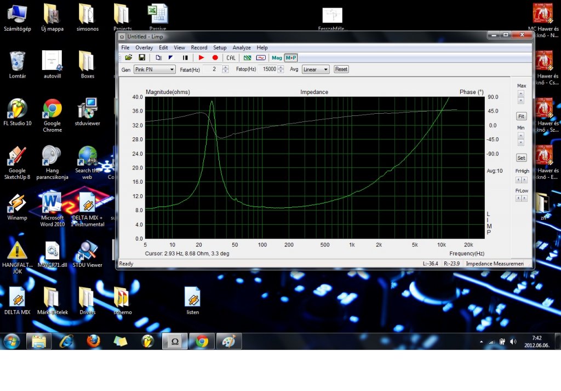Lower graph Max with down arrow
Screen dimensions: 561x391
click(x=521, y=101)
